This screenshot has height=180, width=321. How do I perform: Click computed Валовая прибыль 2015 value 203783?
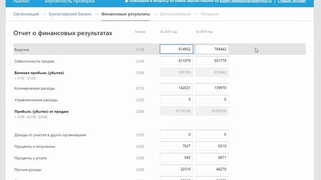pos(177,72)
